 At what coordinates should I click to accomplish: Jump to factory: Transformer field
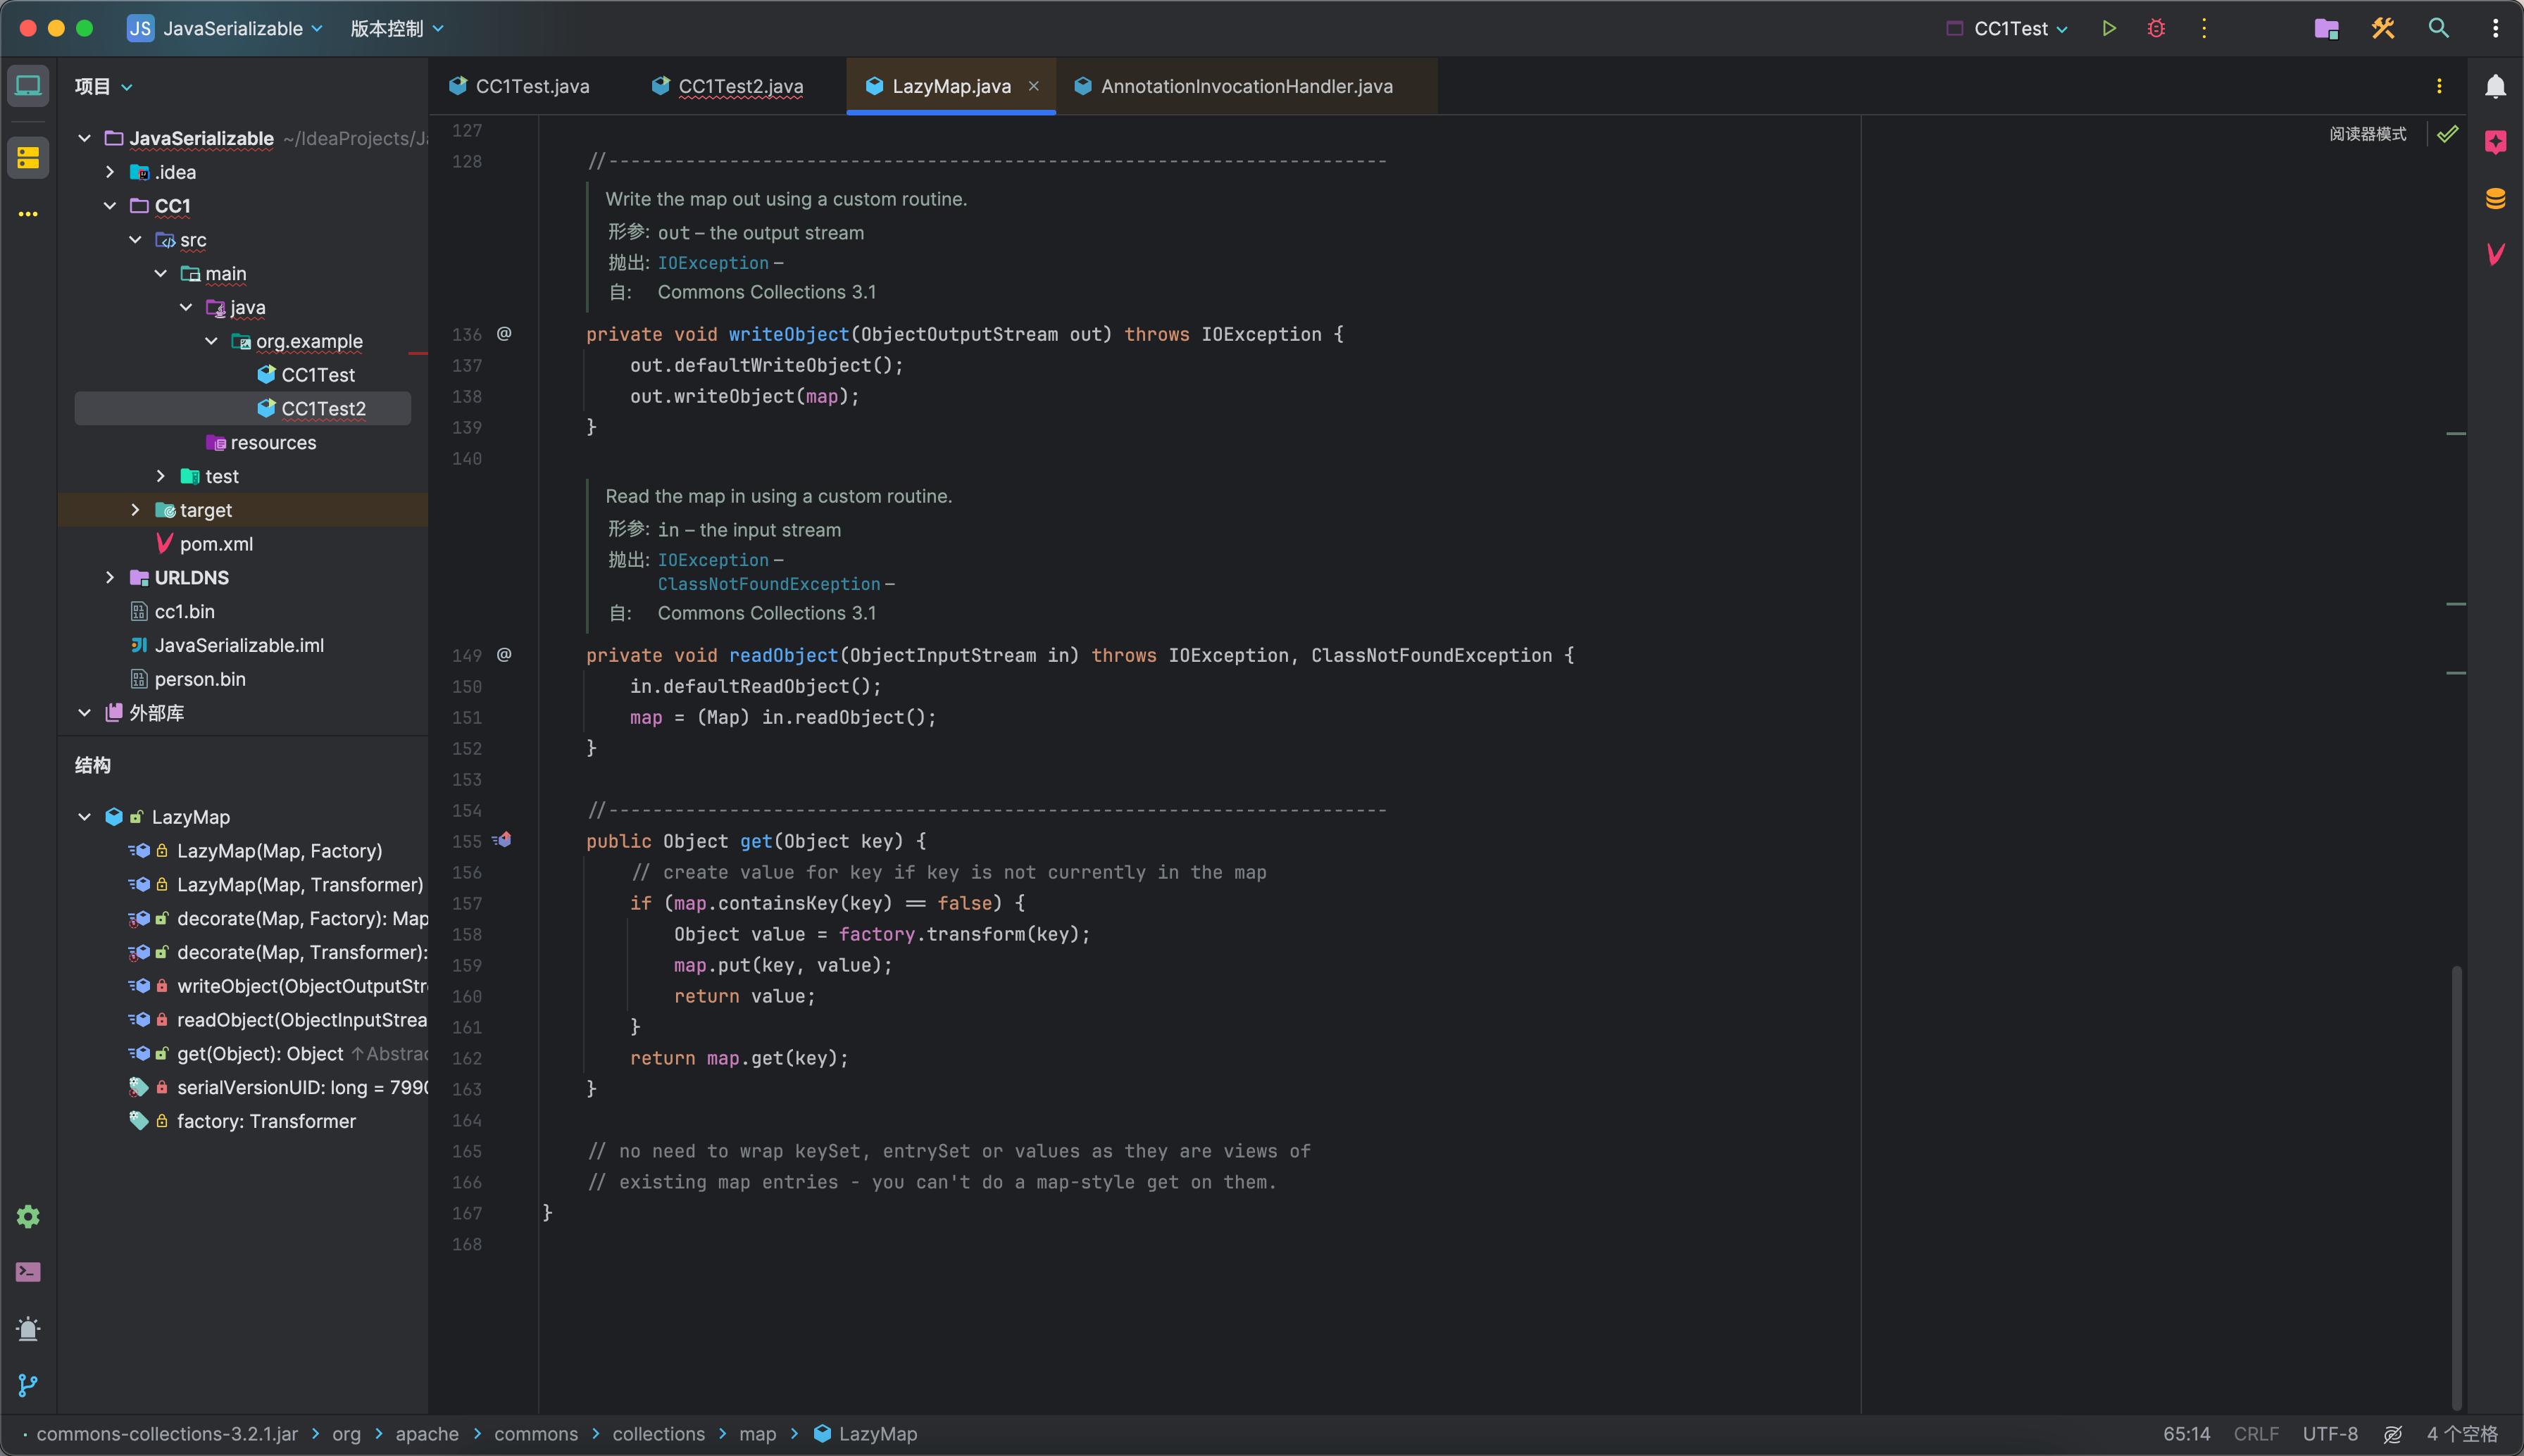tap(266, 1121)
